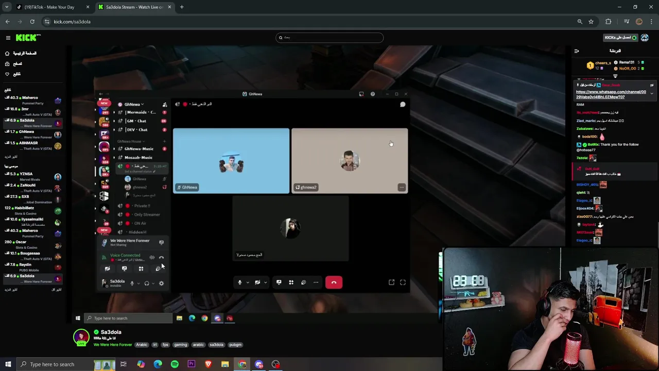Open Discord user settings gear
This screenshot has width=659, height=371.
pyautogui.click(x=161, y=283)
